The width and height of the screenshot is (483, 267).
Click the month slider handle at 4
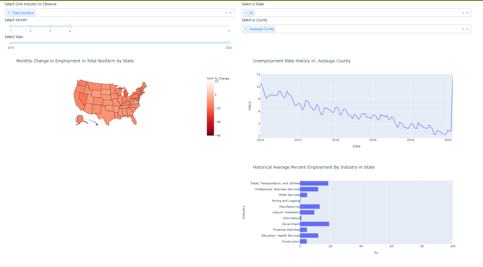click(x=70, y=26)
